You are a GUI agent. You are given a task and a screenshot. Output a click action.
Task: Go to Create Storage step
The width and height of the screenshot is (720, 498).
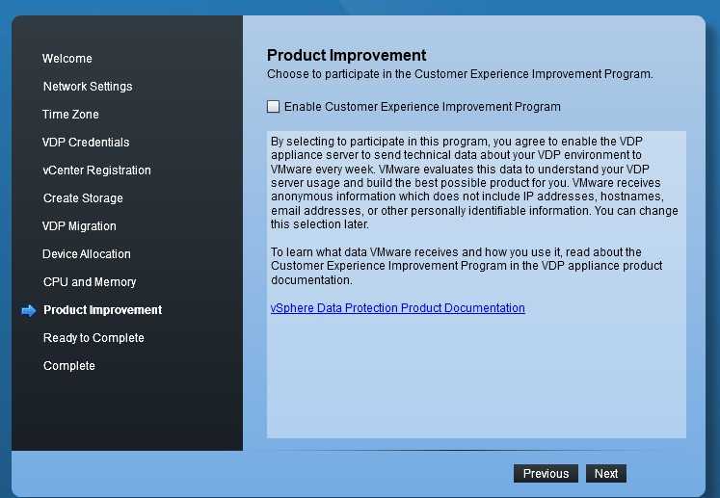[x=83, y=198]
